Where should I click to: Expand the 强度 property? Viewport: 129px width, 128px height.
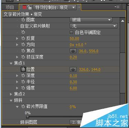(x=17, y=88)
